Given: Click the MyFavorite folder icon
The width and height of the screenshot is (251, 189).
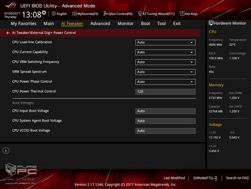Looking at the screenshot, I should pos(75,14).
